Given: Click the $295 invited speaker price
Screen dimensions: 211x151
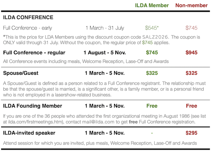Looking at the screenshot, I should [191, 133].
